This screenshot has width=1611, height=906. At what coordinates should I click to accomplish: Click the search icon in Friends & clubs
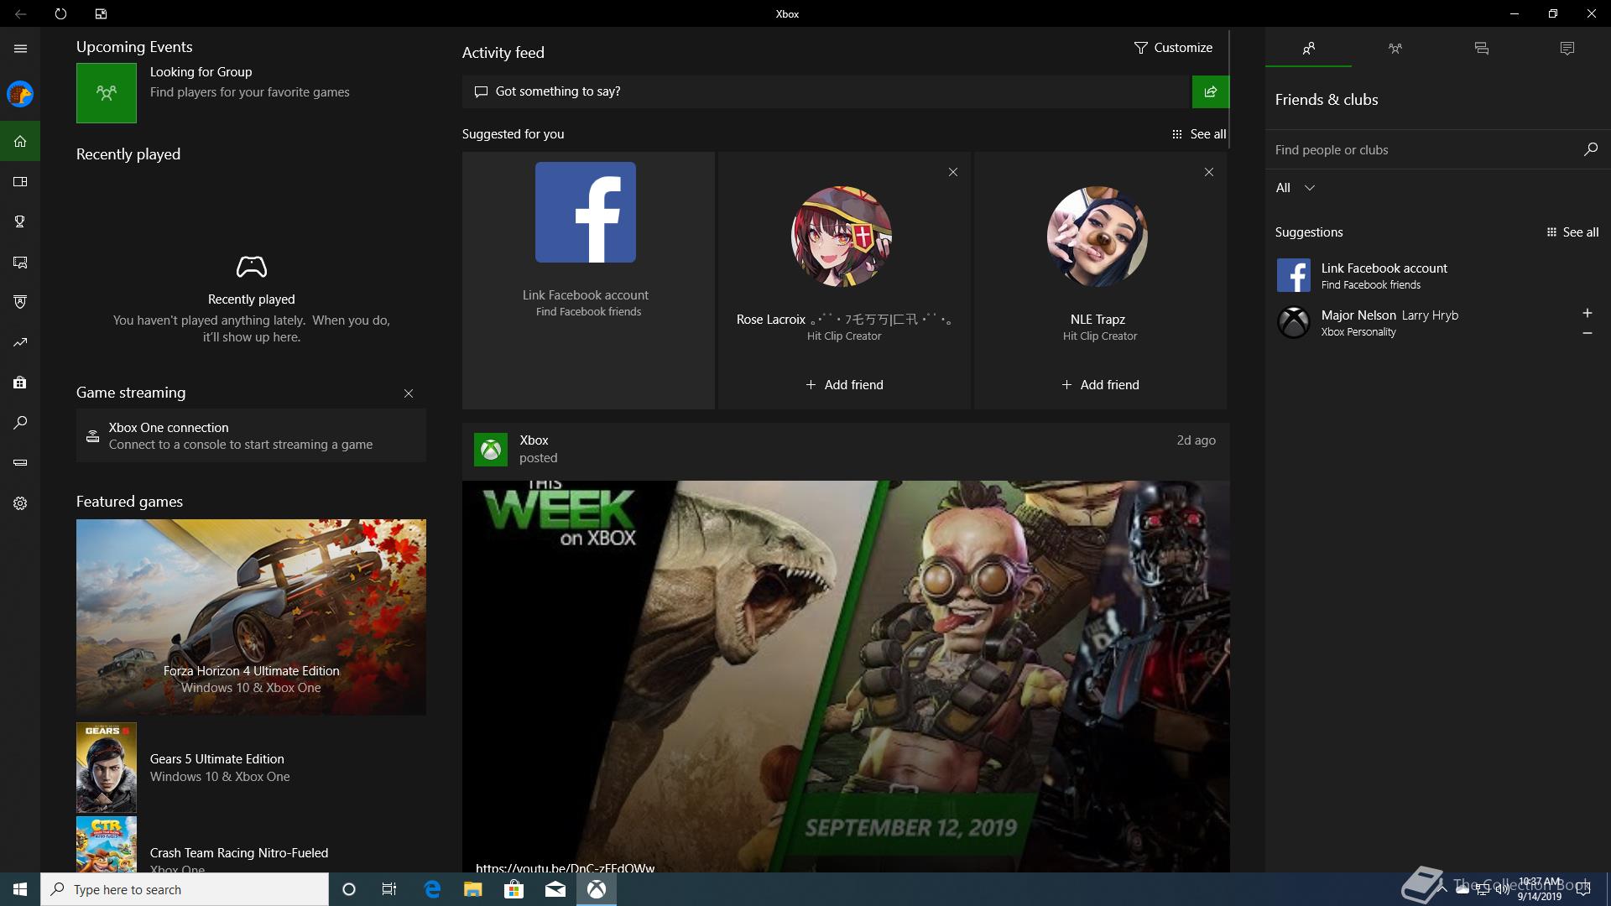coord(1590,149)
